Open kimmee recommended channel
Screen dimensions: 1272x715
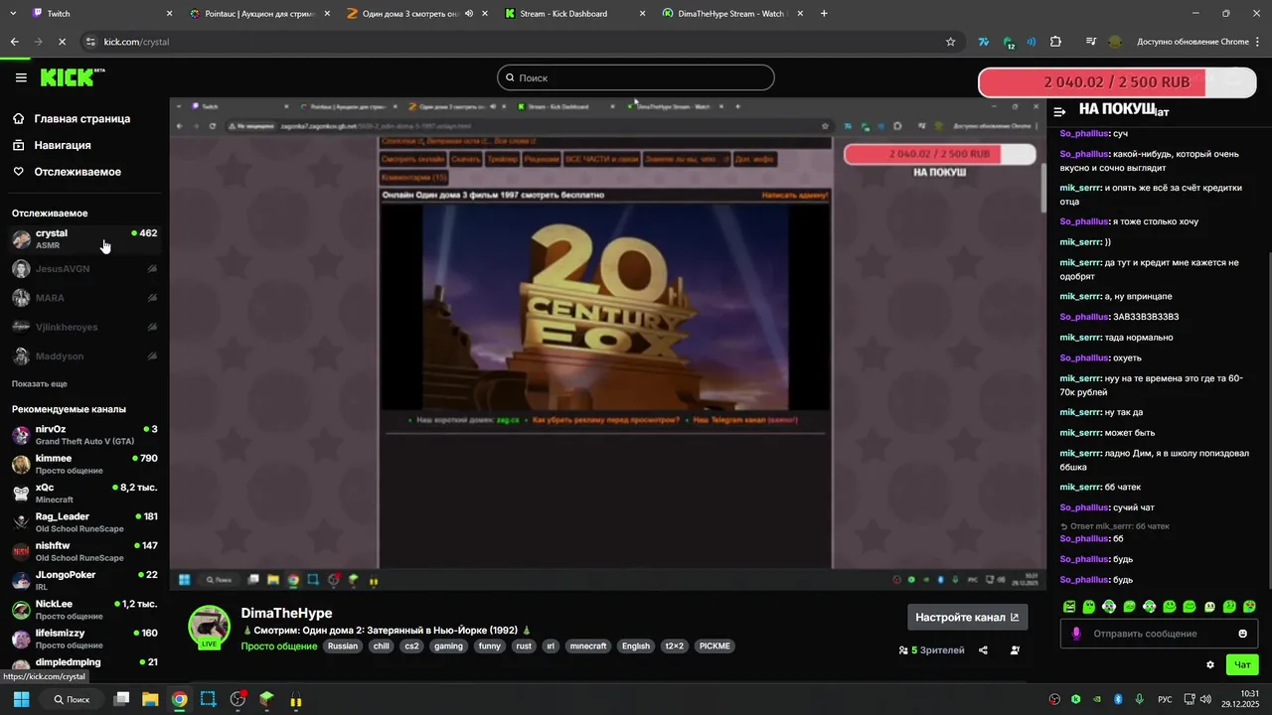coord(84,464)
